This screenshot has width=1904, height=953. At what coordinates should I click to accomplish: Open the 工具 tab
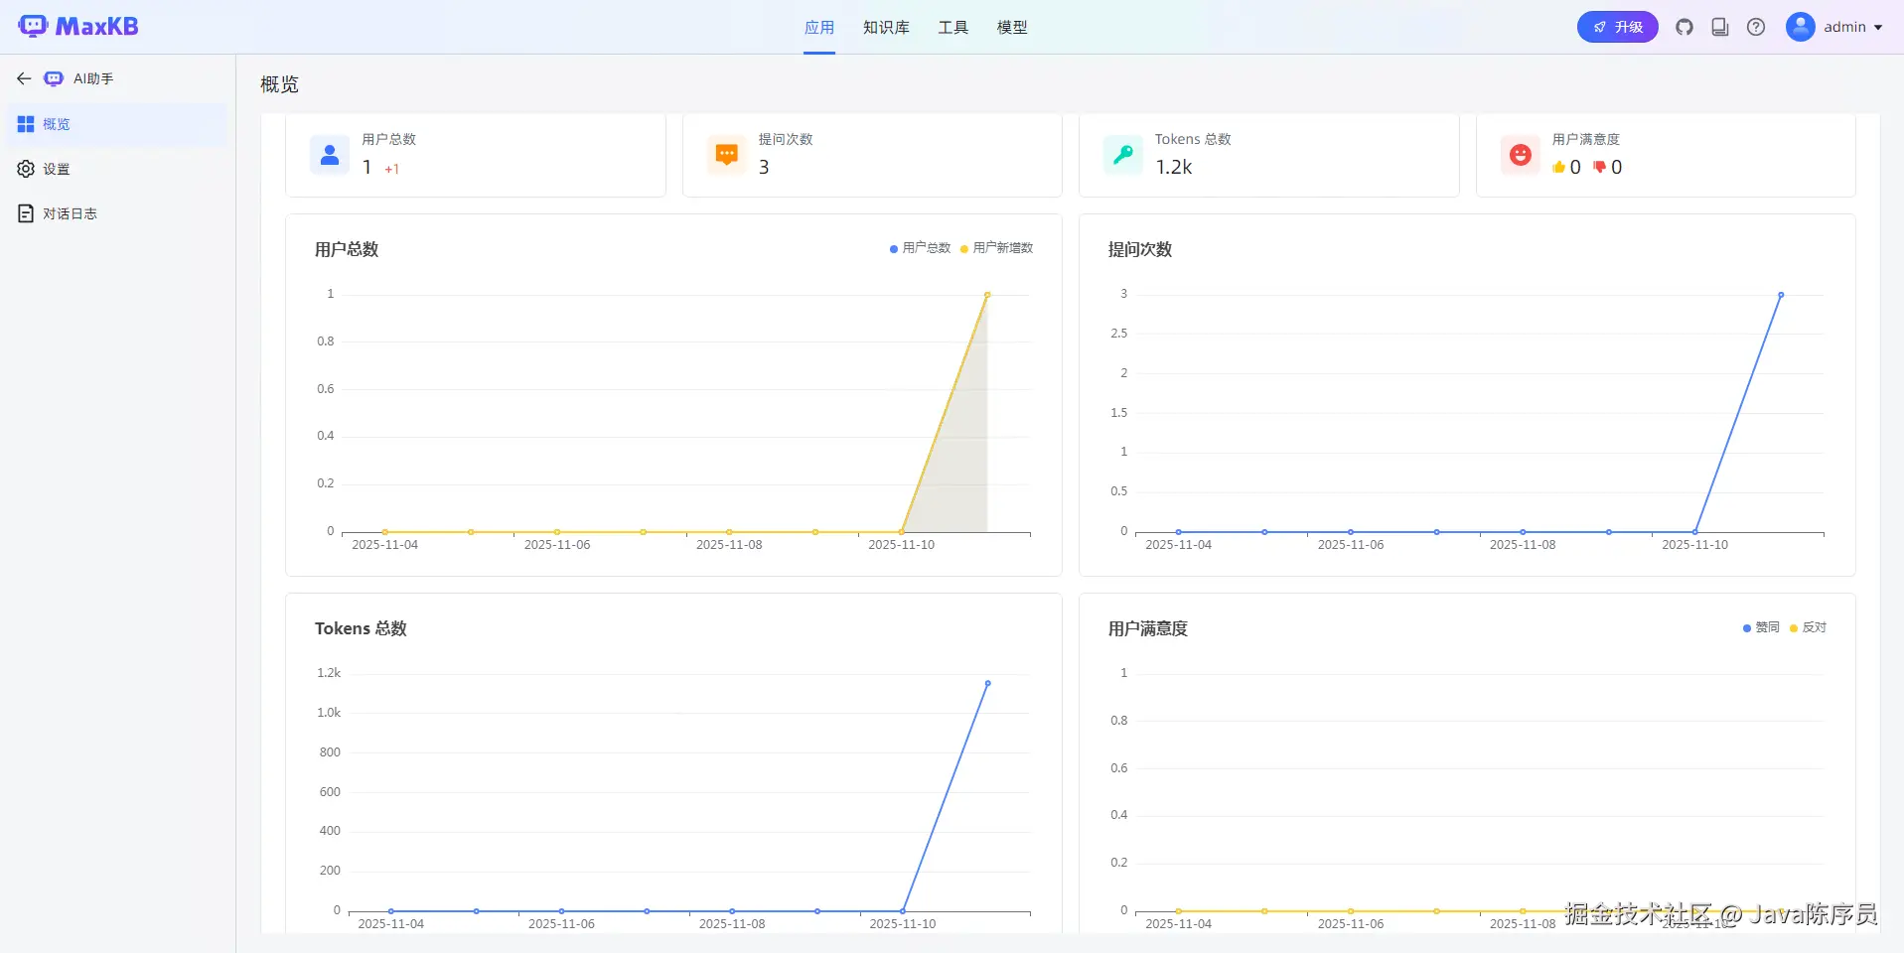(953, 28)
